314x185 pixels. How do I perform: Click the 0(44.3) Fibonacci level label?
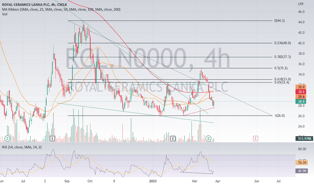point(280,21)
